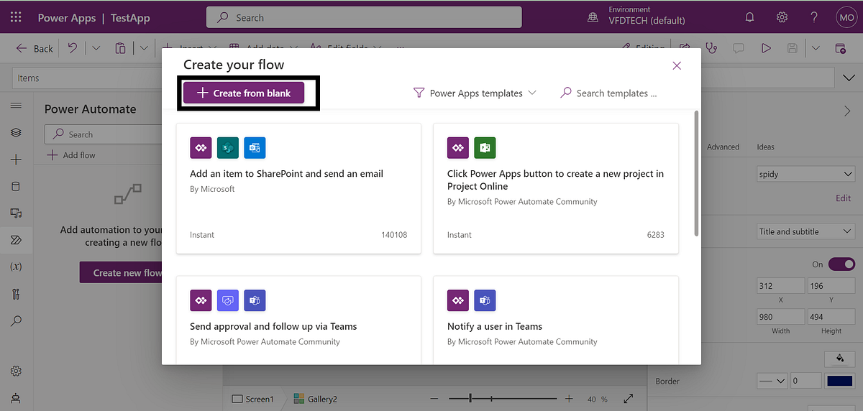The height and width of the screenshot is (411, 863).
Task: Open the app launcher waffle menu
Action: tap(17, 17)
